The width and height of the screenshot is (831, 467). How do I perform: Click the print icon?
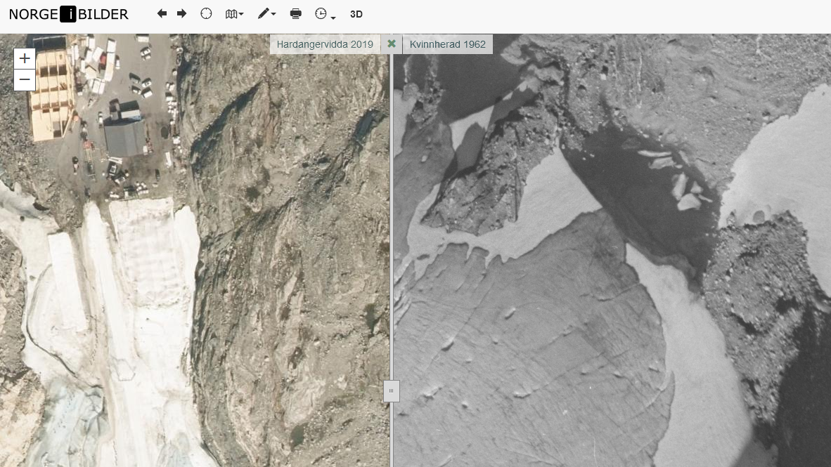click(296, 14)
